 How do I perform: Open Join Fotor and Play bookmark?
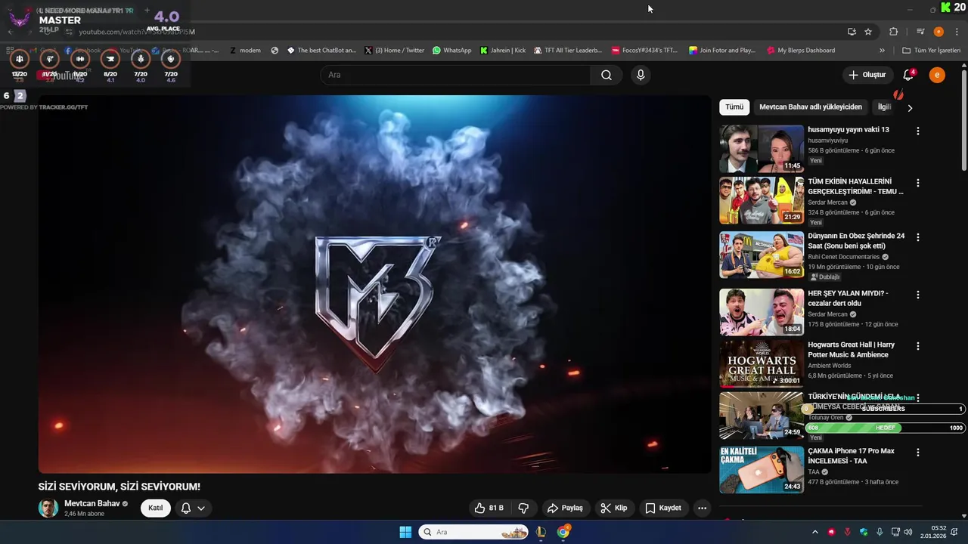point(722,51)
